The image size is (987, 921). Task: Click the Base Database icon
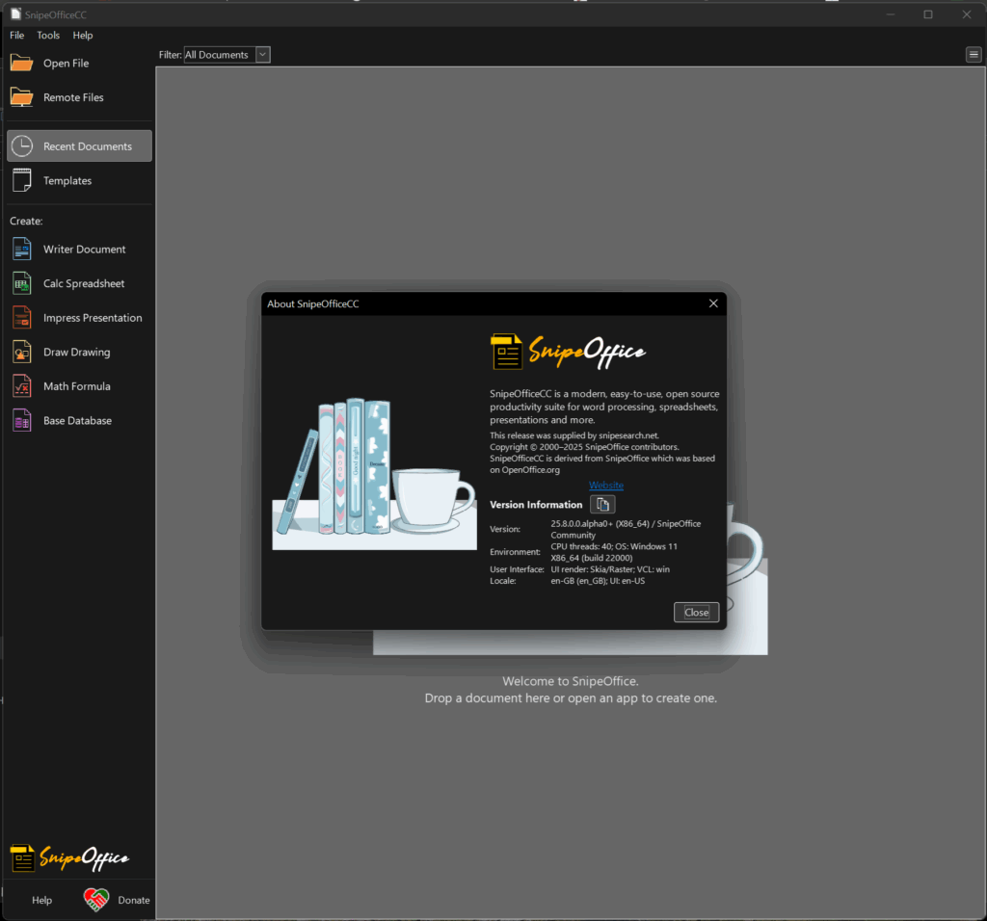click(x=21, y=420)
